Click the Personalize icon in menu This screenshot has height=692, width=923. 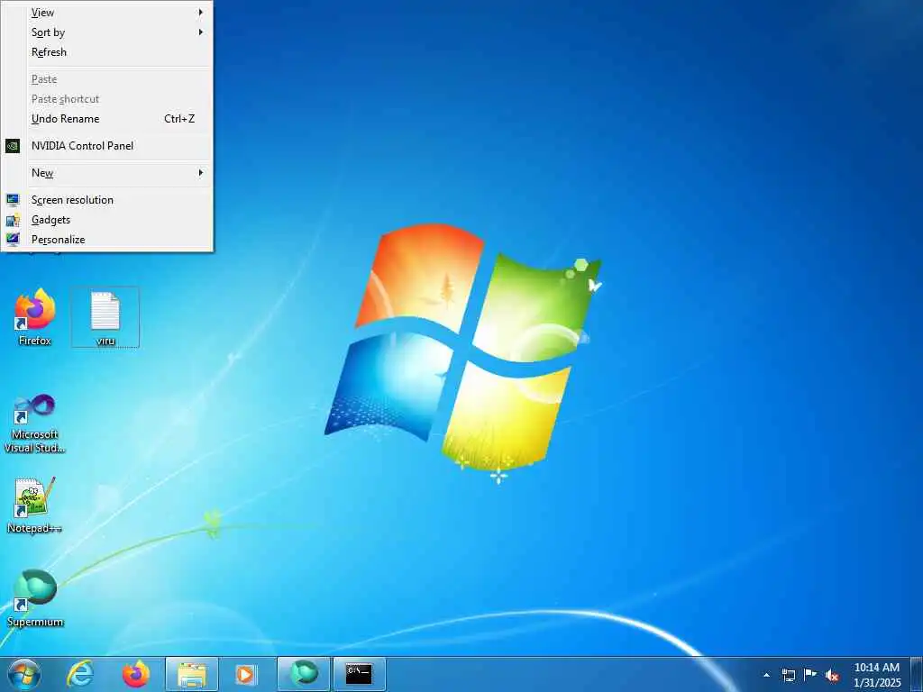click(x=13, y=240)
